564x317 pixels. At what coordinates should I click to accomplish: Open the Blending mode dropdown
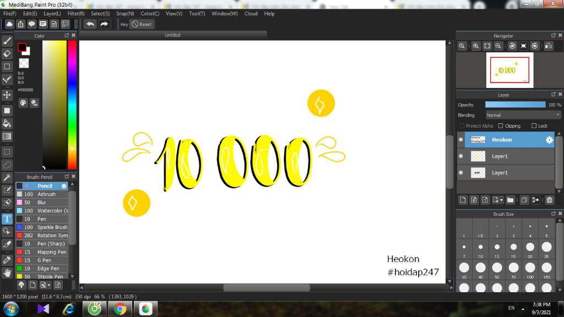(523, 115)
